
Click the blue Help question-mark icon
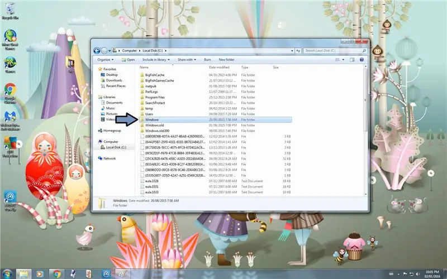click(362, 60)
